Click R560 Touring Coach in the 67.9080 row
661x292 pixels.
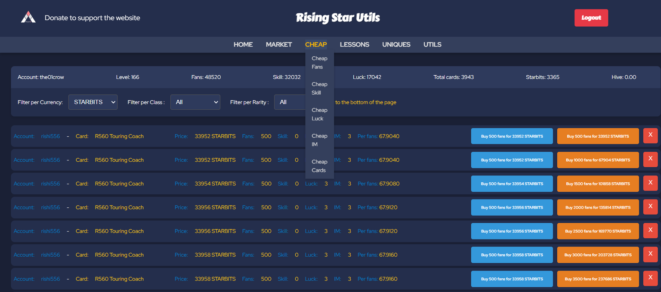pos(119,184)
